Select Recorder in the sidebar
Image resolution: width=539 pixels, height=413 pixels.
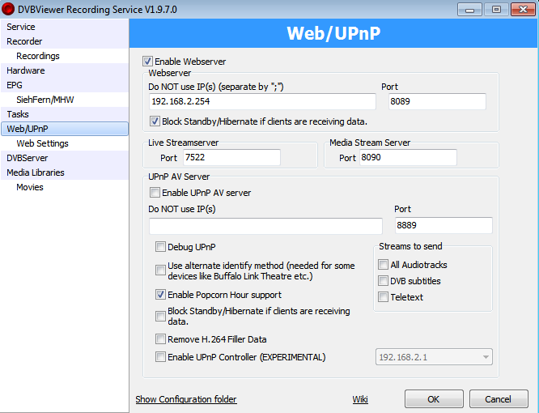(x=65, y=41)
